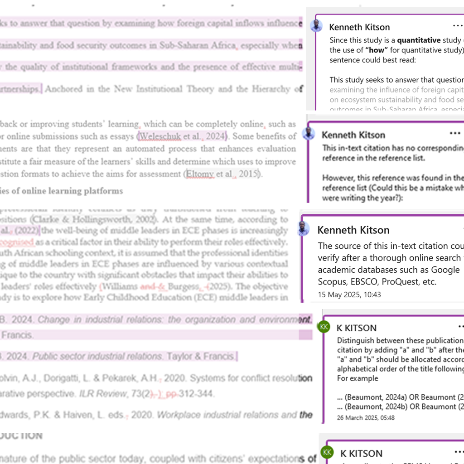Click the avatar on the missing reference comment
464x464 pixels.
point(309,134)
